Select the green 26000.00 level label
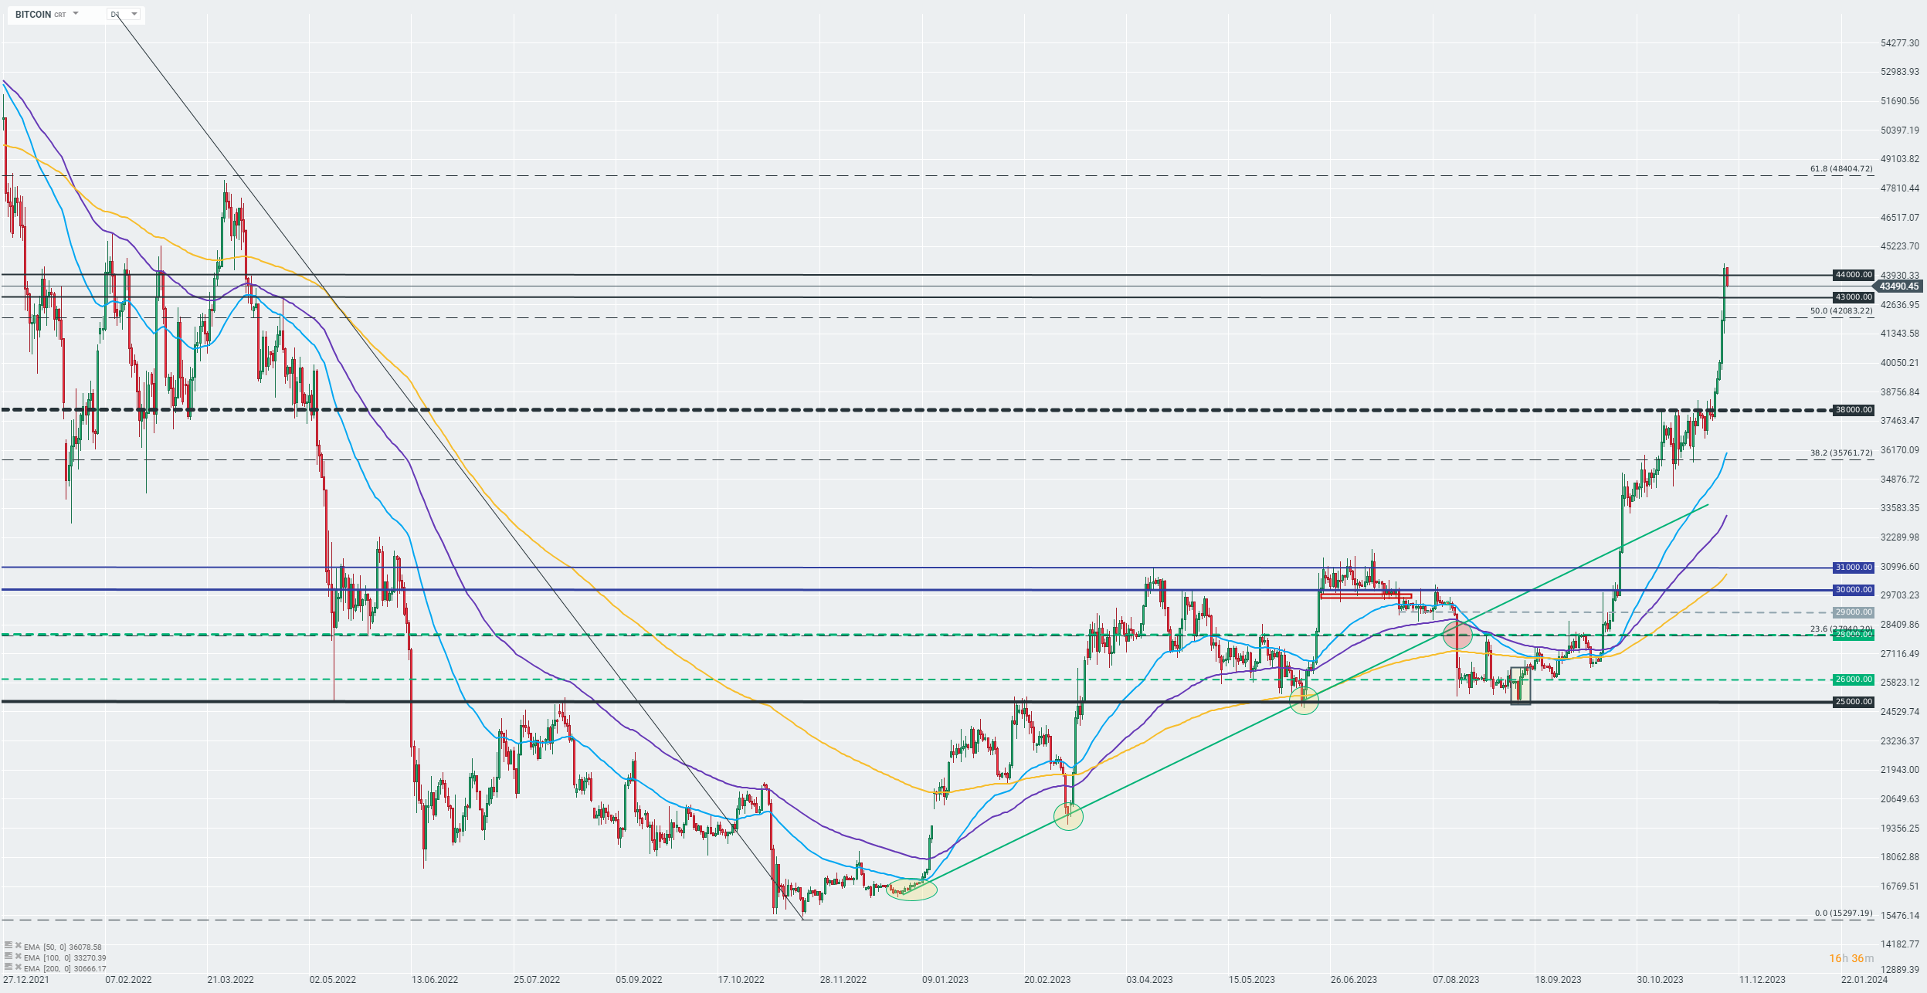Viewport: 1927px width, 993px height. (x=1853, y=680)
